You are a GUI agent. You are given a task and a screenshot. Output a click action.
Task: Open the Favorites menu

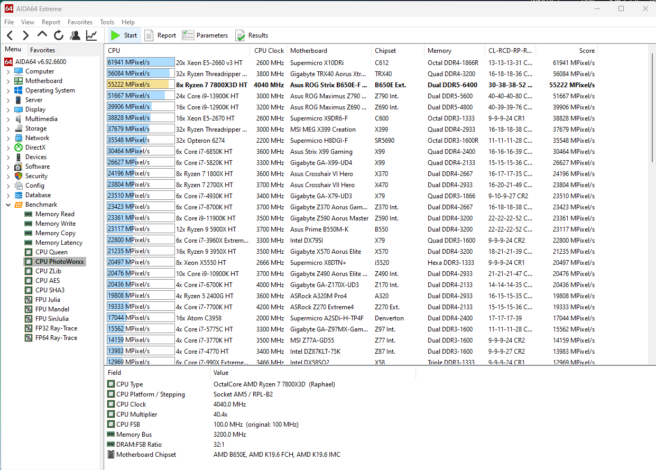[x=80, y=22]
